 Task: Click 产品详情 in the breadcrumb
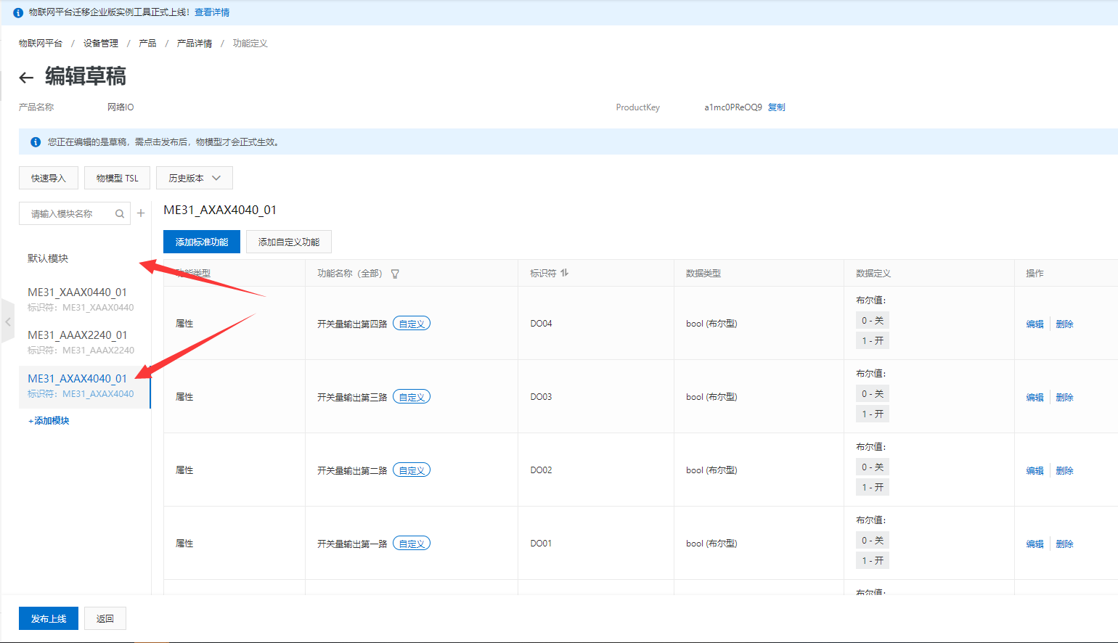tap(195, 44)
